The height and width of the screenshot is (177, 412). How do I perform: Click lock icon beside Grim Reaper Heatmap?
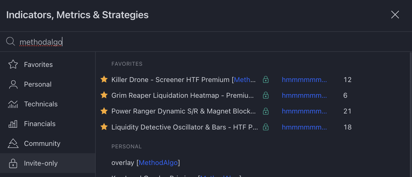point(265,95)
